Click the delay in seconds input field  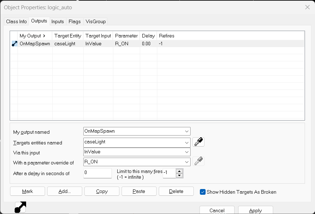pos(97,173)
